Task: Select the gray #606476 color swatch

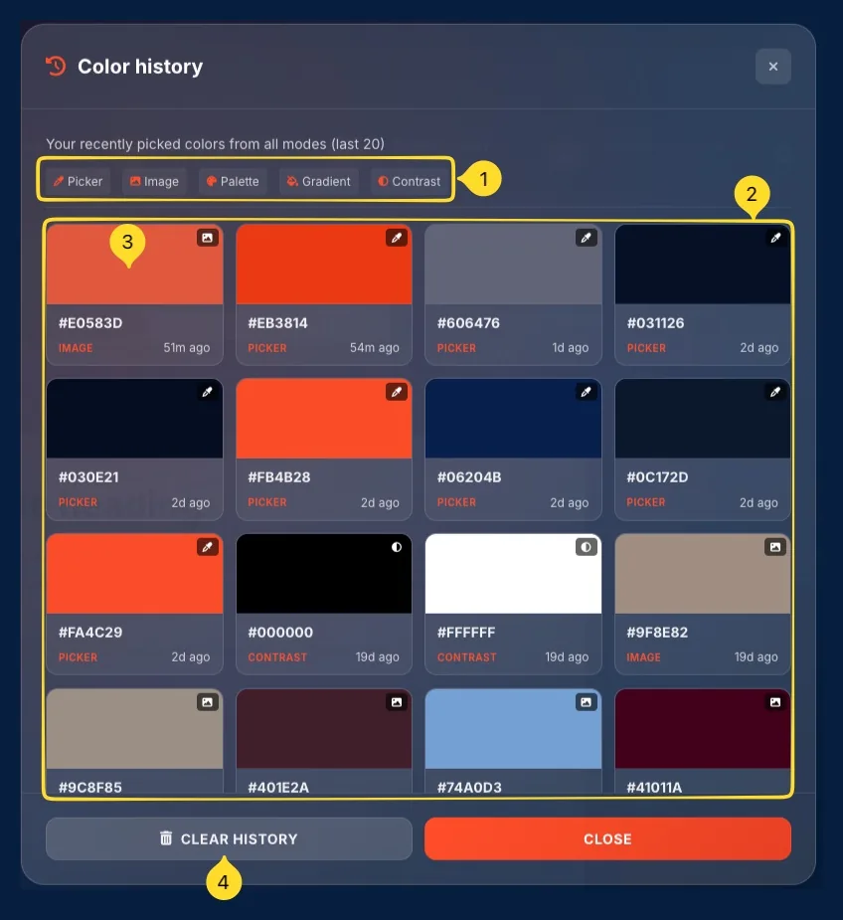Action: pyautogui.click(x=513, y=264)
